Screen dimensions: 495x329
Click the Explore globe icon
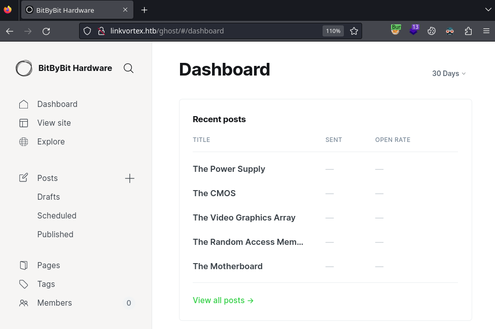click(24, 142)
